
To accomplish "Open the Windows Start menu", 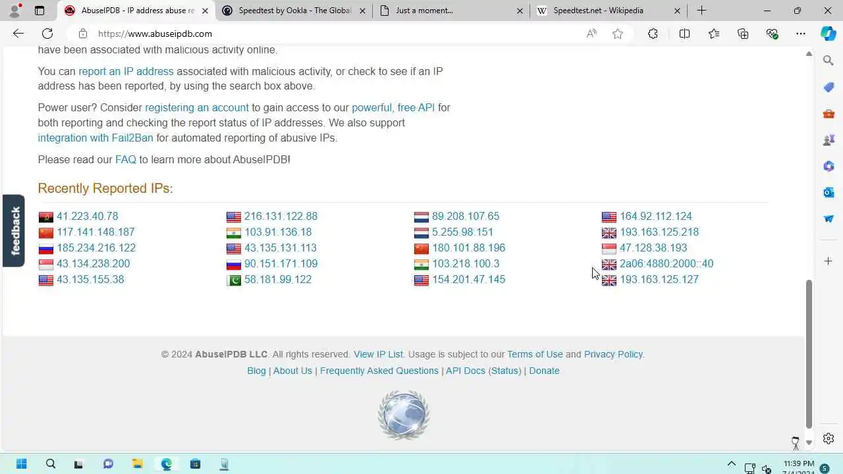I will coord(21,464).
